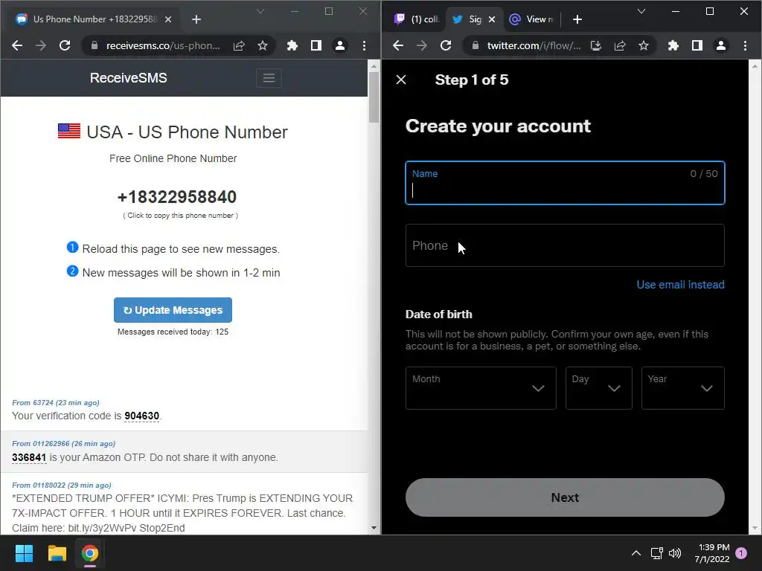Image resolution: width=762 pixels, height=571 pixels.
Task: Toggle side panel in ReceiveSMS browser window
Action: coord(316,45)
